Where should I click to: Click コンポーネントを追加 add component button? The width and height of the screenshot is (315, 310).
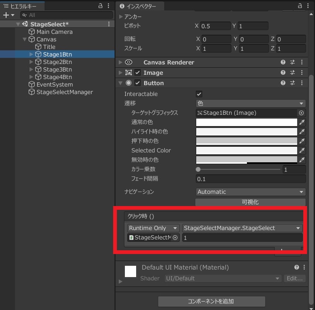click(x=212, y=302)
